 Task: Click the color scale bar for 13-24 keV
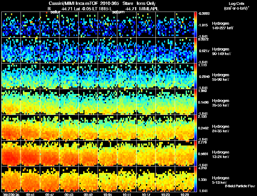tap(195, 153)
